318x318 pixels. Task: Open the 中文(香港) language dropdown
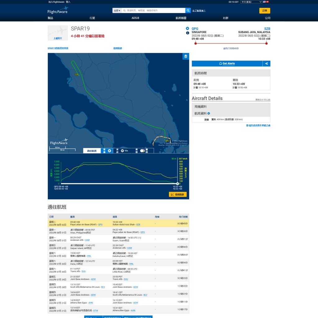251,2
